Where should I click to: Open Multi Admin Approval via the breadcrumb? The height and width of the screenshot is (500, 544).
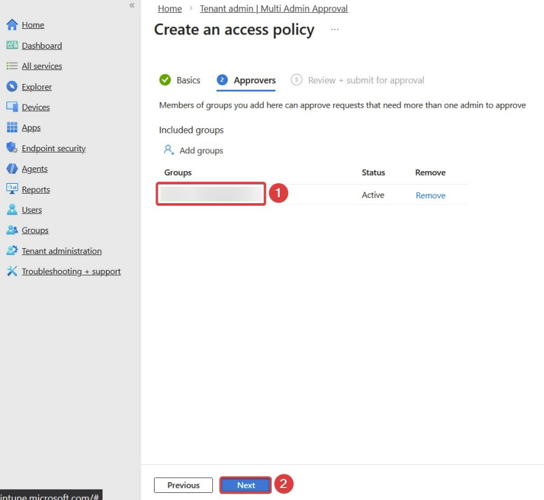[274, 8]
